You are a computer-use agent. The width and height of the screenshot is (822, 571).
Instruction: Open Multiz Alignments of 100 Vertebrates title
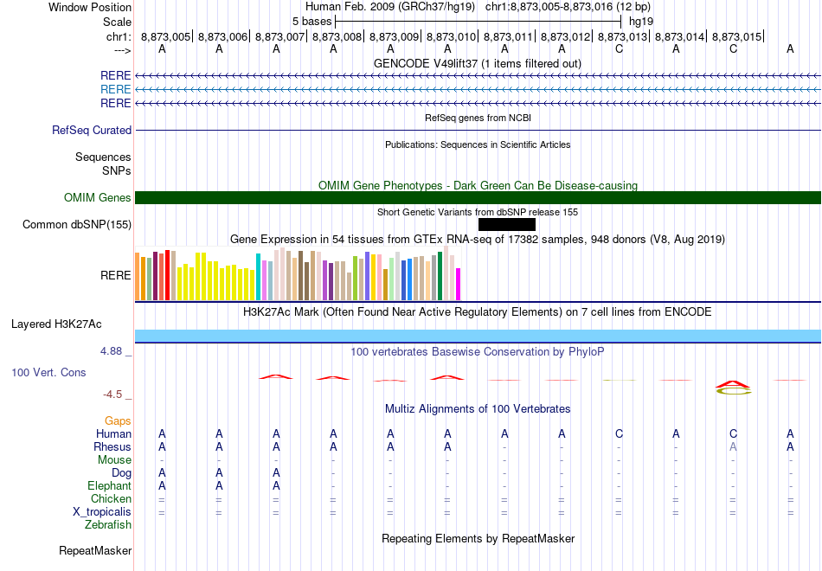point(478,409)
